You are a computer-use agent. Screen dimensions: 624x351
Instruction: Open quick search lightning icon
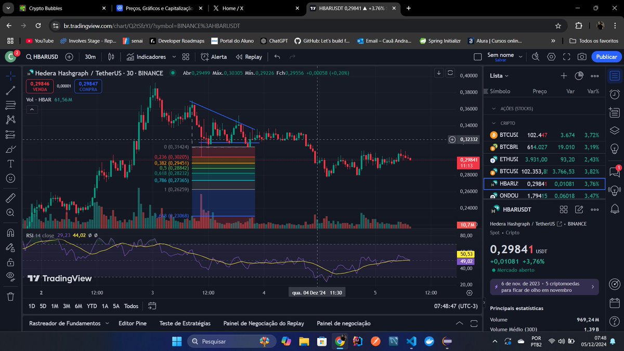click(x=537, y=57)
